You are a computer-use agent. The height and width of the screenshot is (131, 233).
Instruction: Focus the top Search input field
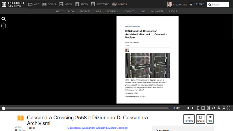coord(218,4)
